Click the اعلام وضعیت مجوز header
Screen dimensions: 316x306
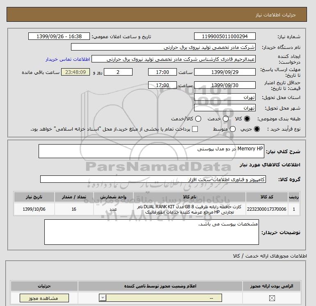point(160,286)
